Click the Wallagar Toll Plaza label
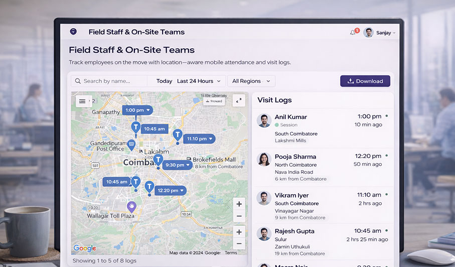This screenshot has height=267, width=455. tap(110, 216)
